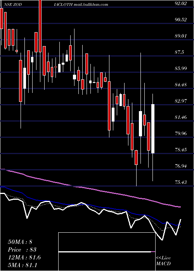194x271 pixels.
Task: Click the MACD indicator panel box
Action: [107, 252]
